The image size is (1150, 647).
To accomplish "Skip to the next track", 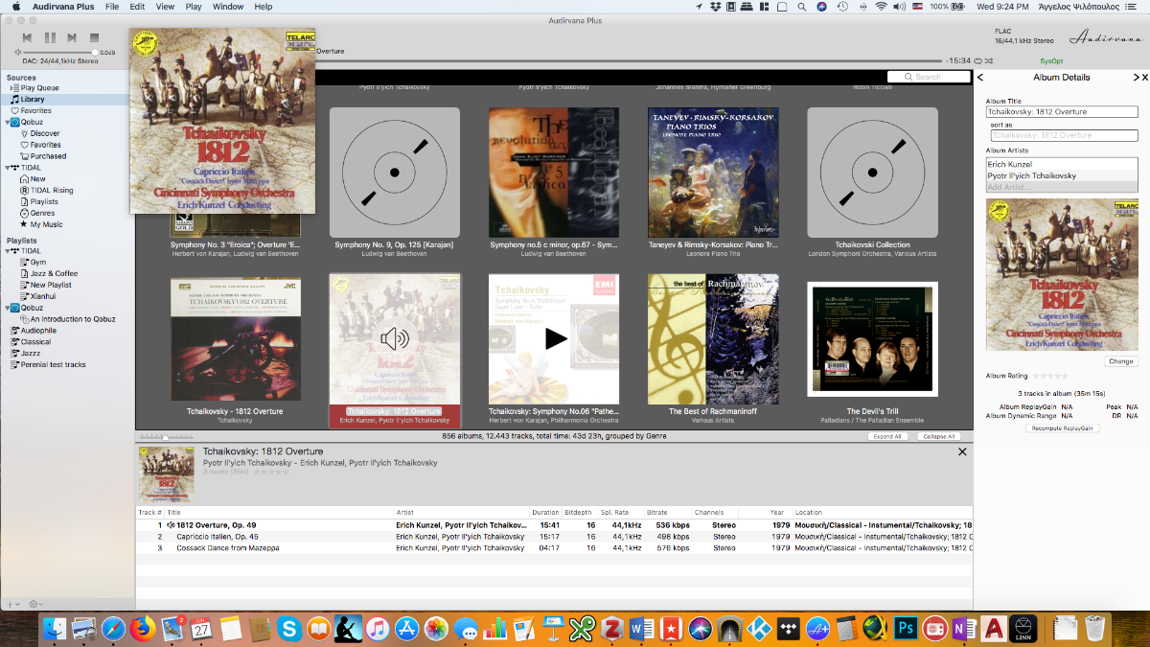I will click(72, 38).
